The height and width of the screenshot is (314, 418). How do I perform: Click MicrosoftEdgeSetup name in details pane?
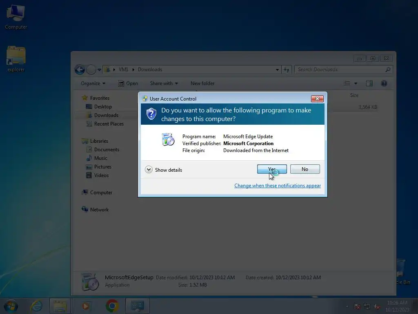pos(129,277)
